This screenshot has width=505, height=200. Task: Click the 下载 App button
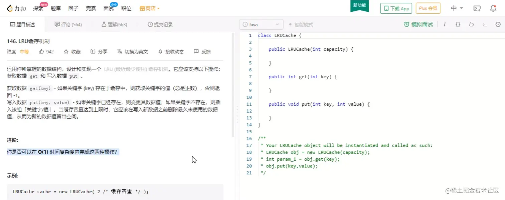[396, 8]
